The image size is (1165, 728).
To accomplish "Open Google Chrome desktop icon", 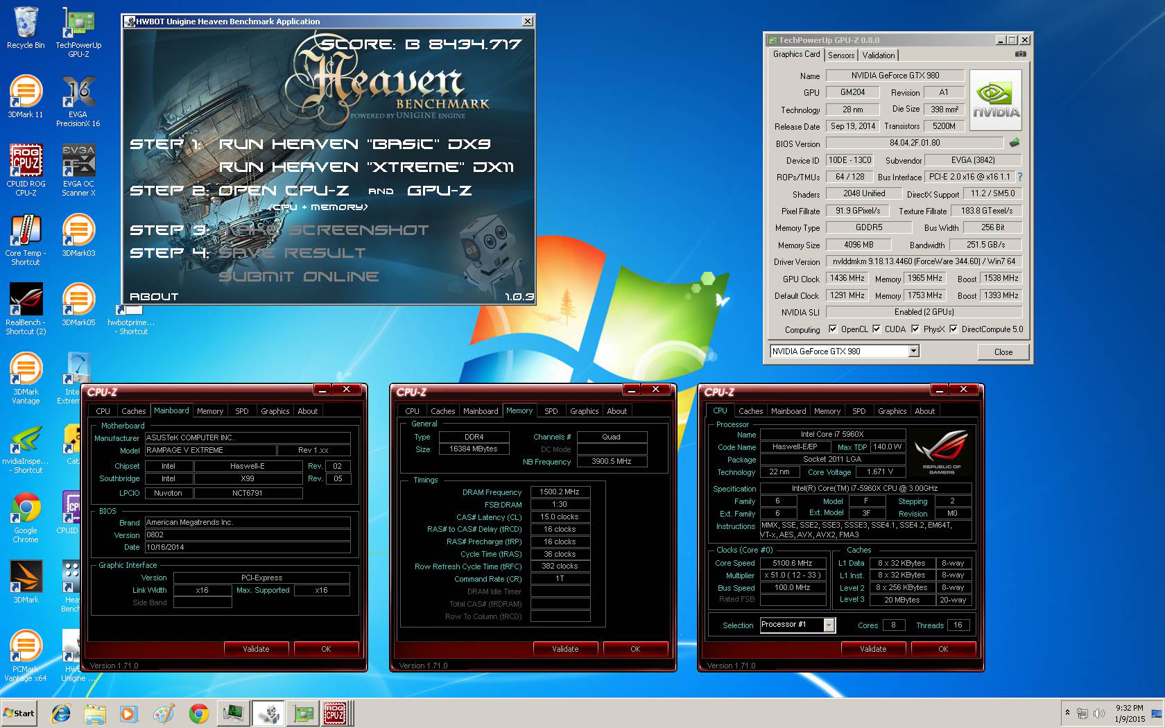I will [x=26, y=517].
